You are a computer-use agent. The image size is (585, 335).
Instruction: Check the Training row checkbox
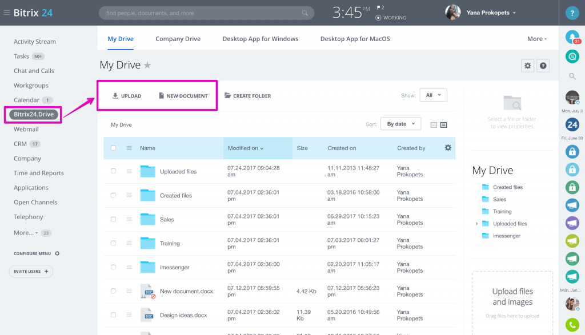(114, 243)
